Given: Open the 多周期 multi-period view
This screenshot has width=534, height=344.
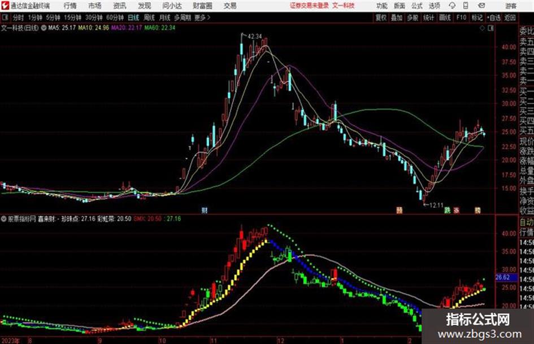Looking at the screenshot, I should [183, 18].
